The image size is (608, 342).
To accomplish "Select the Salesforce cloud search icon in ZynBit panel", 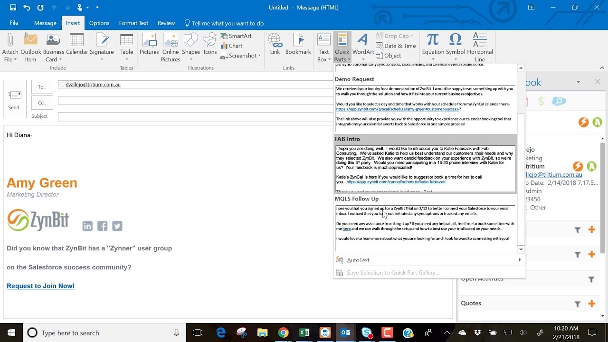I will tap(559, 101).
